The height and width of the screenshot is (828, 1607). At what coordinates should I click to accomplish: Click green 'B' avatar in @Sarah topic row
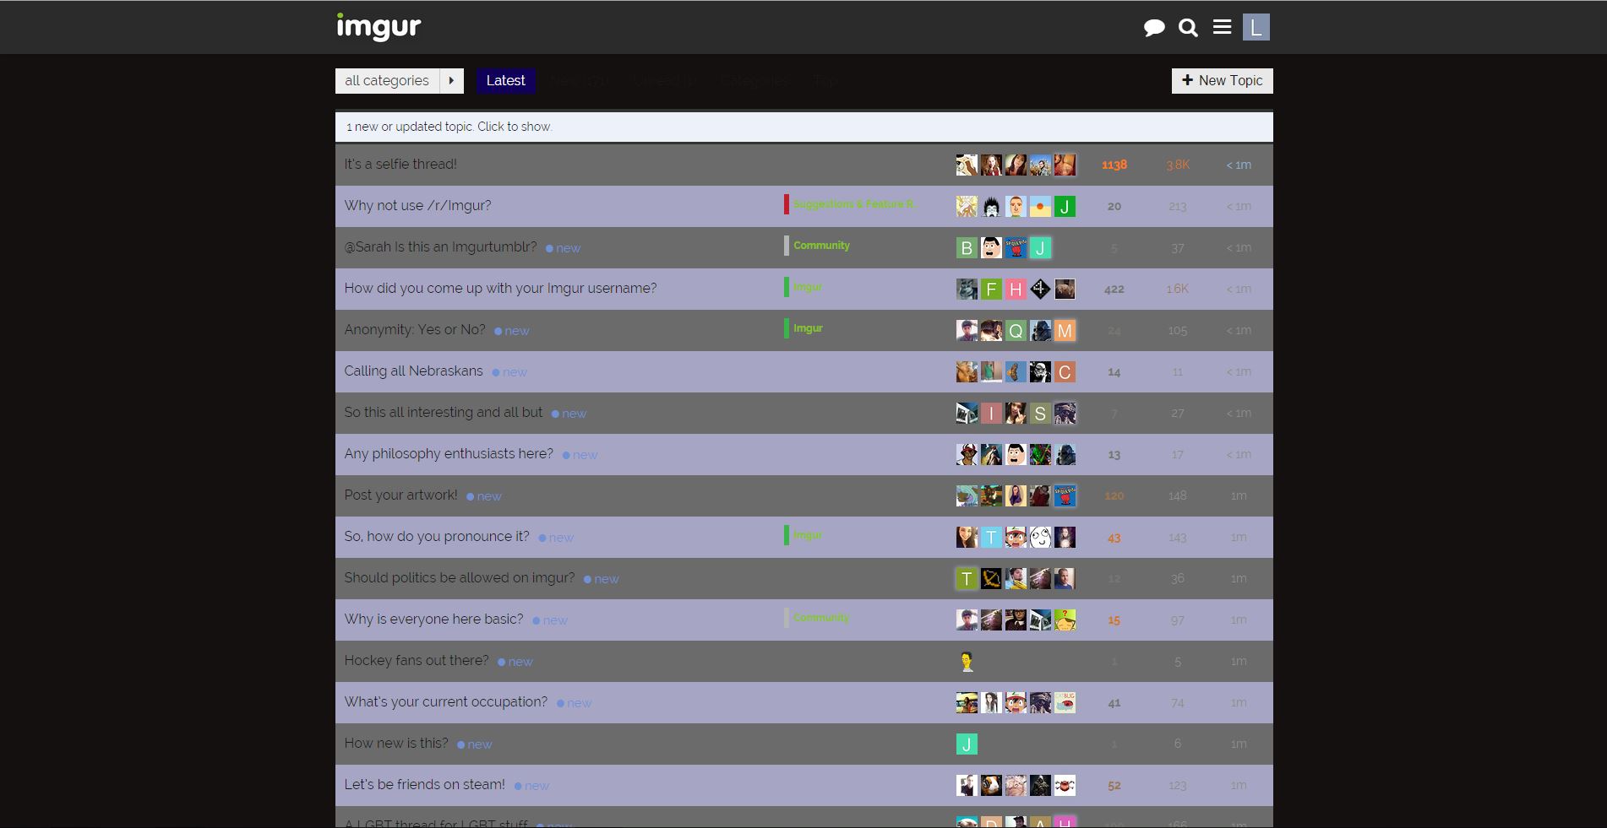point(967,247)
